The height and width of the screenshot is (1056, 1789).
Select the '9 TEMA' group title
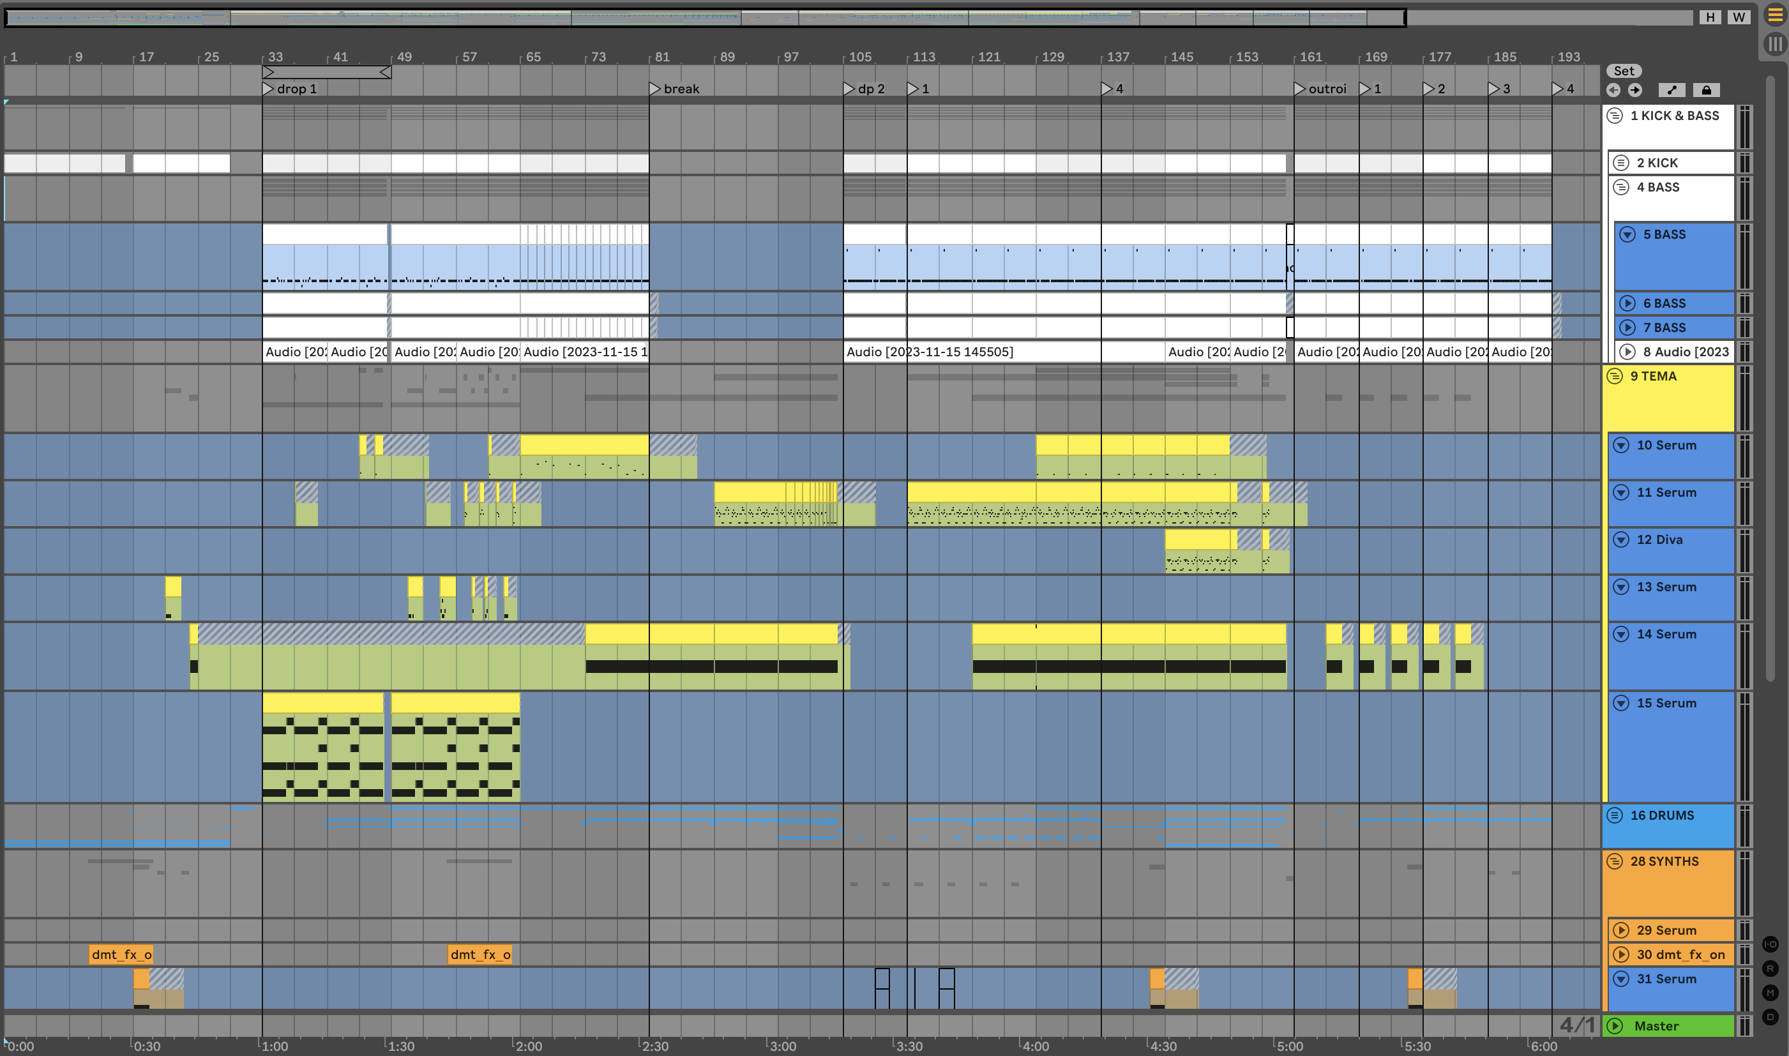pyautogui.click(x=1653, y=375)
